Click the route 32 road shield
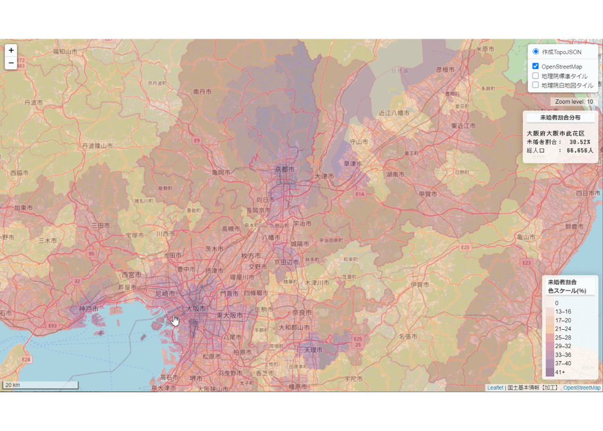Viewport: 603px width, 431px height. [77, 281]
